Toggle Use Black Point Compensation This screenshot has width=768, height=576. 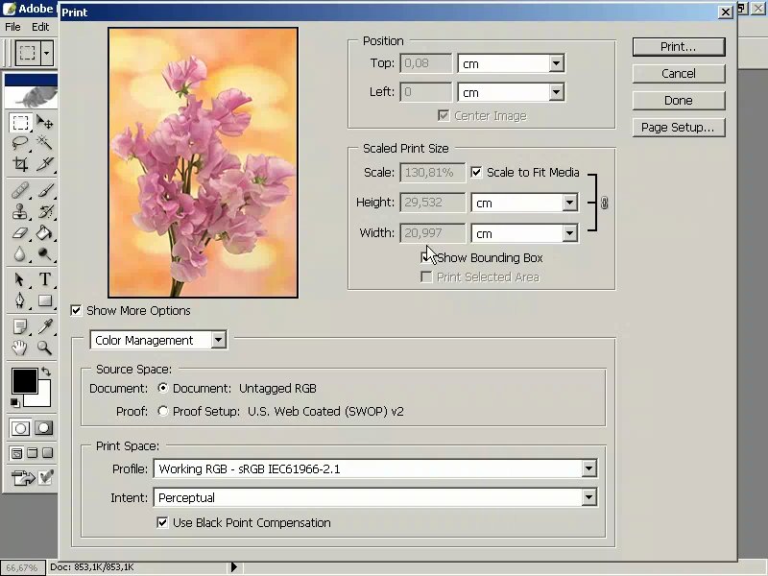[162, 522]
